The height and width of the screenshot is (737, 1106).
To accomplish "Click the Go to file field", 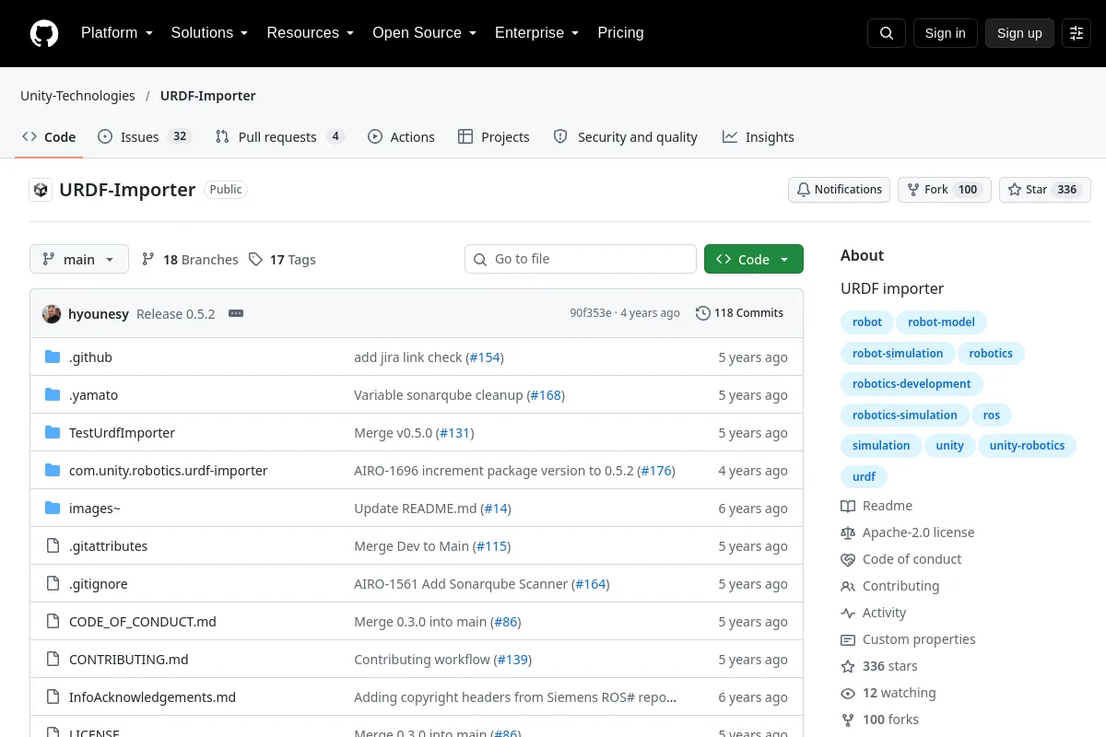I will point(581,259).
